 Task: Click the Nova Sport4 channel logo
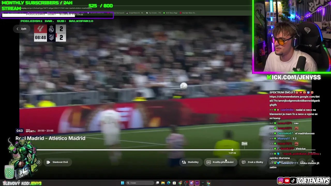pyautogui.click(x=31, y=131)
